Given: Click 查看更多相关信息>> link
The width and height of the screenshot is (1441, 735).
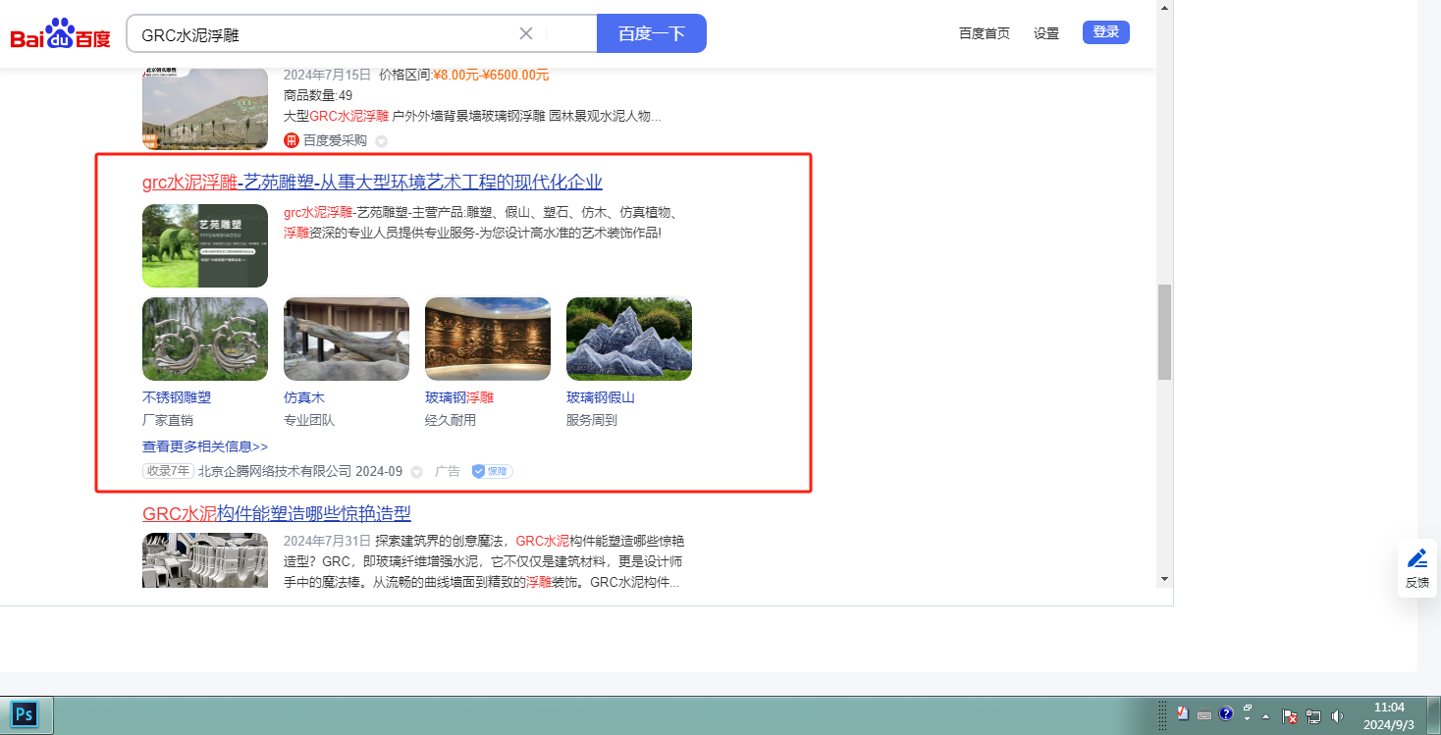Looking at the screenshot, I should point(205,446).
